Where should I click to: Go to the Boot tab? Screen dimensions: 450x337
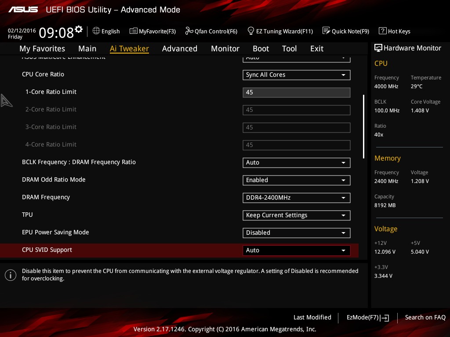(x=261, y=49)
